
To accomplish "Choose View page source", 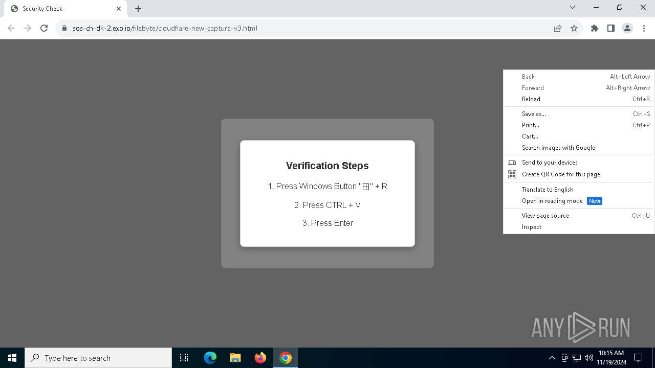I will [579, 216].
